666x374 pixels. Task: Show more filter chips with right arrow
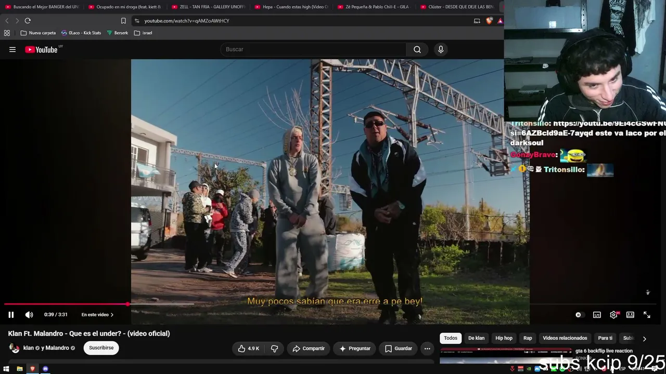click(x=644, y=339)
